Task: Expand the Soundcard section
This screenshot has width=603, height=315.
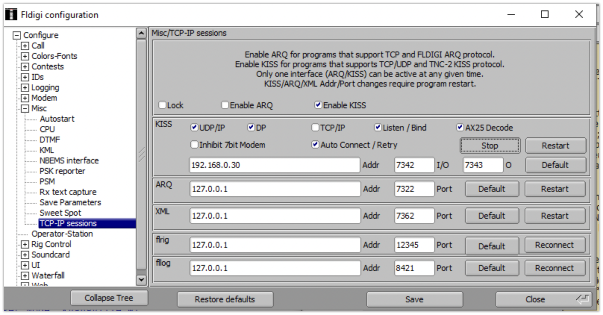Action: 25,255
